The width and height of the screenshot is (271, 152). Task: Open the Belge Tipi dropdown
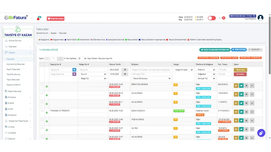93,78
